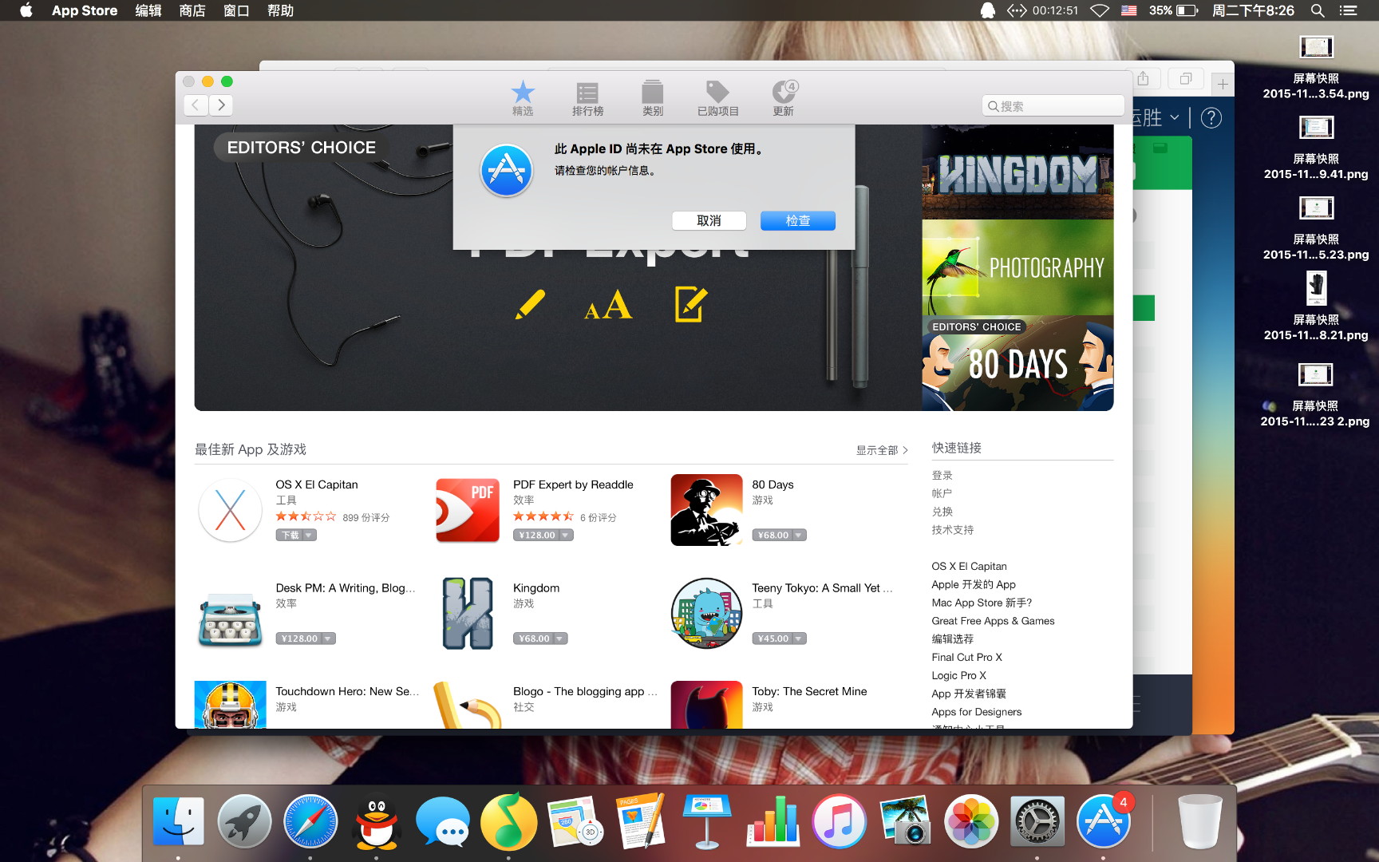This screenshot has width=1379, height=862.
Task: Go forward with the right arrow button
Action: click(x=221, y=105)
